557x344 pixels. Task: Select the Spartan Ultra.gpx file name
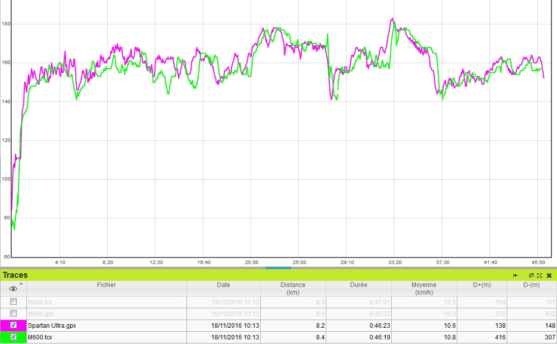pos(52,325)
